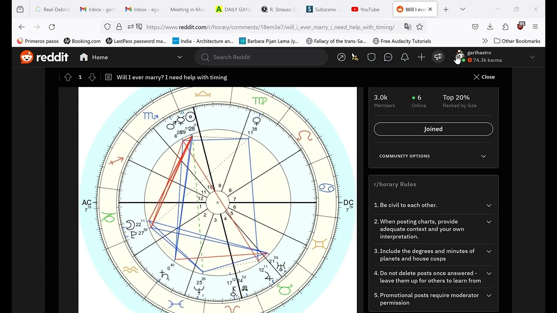The width and height of the screenshot is (557, 313).
Task: Switch to the Subscene tab
Action: click(323, 9)
